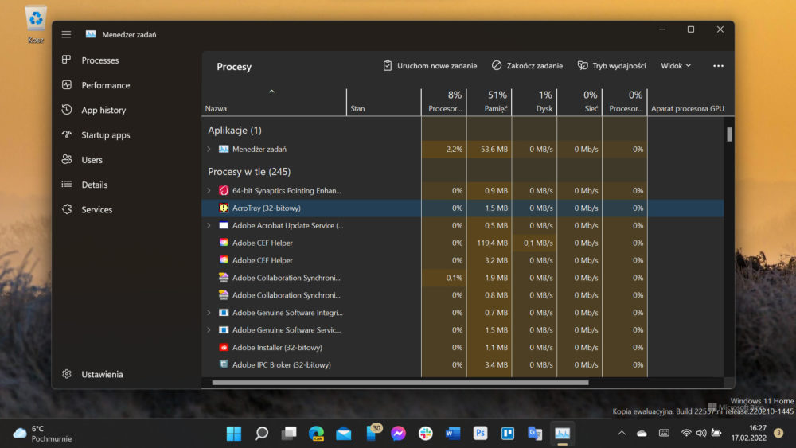Click Aplikacje (1) group header
Screen dimensions: 796x448
coord(235,131)
